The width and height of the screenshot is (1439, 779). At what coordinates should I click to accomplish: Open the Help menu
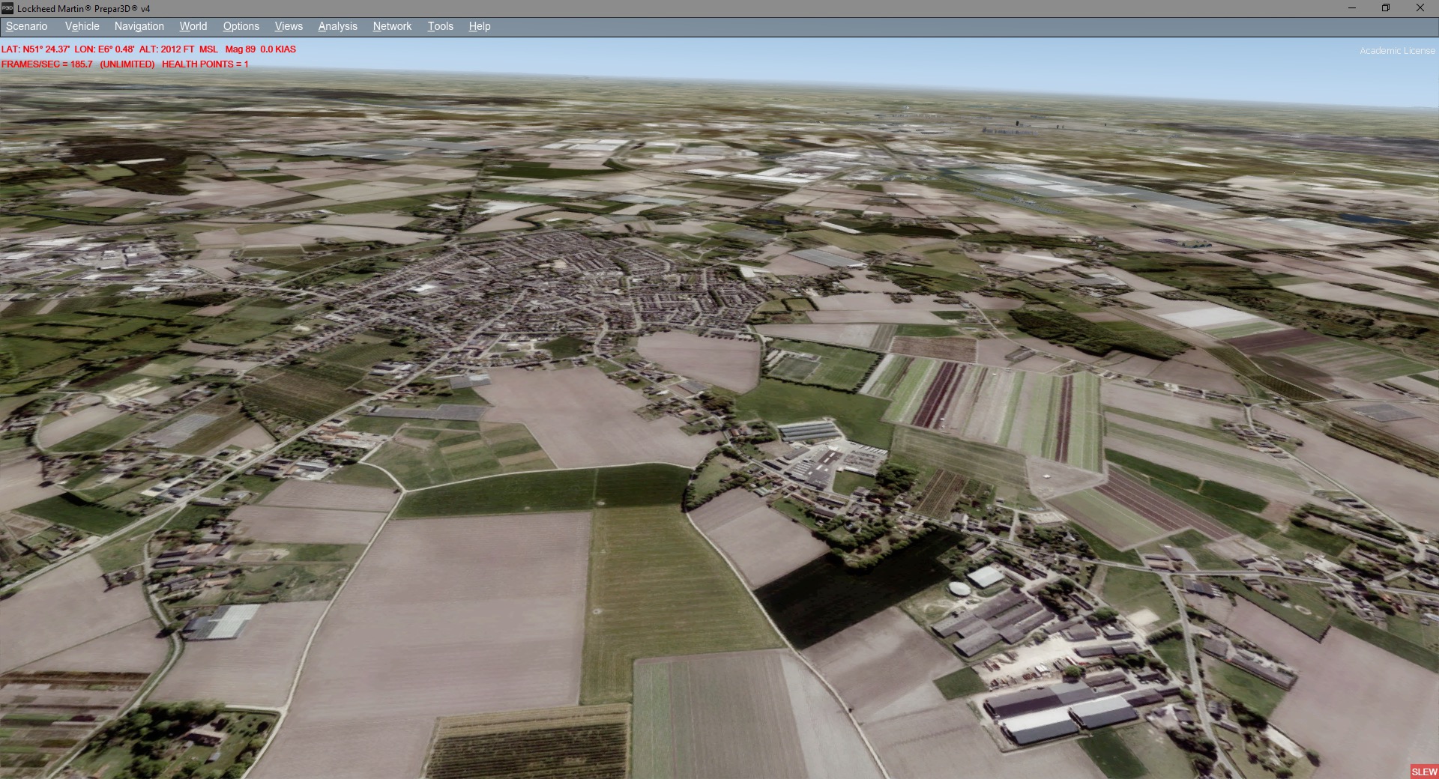480,26
